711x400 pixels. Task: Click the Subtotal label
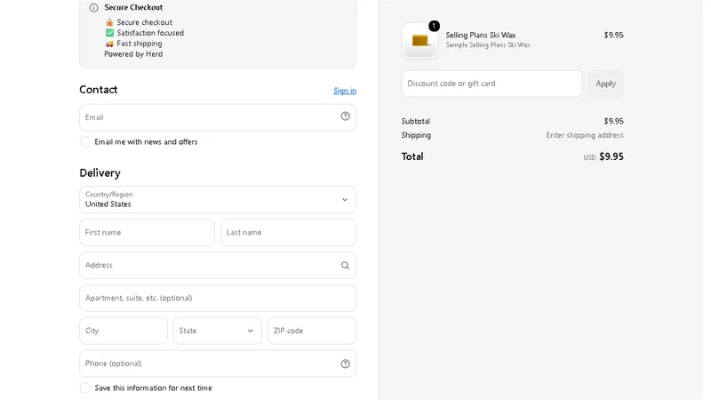415,121
